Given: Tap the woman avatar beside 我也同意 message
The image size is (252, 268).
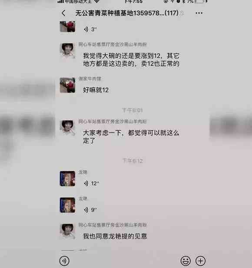Looking at the screenshot, I should click(67, 231).
